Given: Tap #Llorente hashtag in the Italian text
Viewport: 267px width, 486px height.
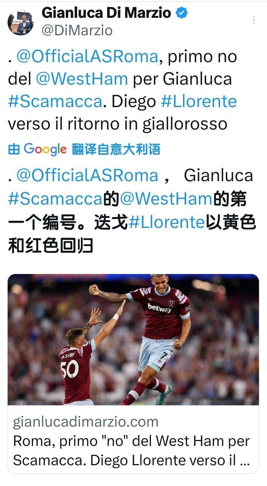Looking at the screenshot, I should (x=199, y=101).
